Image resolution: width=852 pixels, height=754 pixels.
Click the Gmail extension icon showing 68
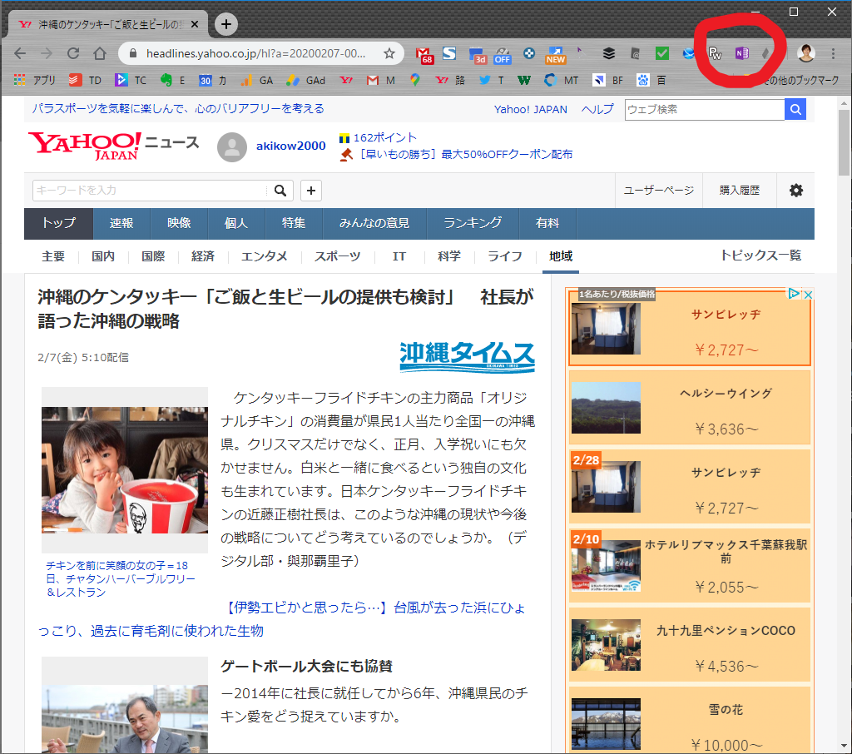tap(424, 54)
